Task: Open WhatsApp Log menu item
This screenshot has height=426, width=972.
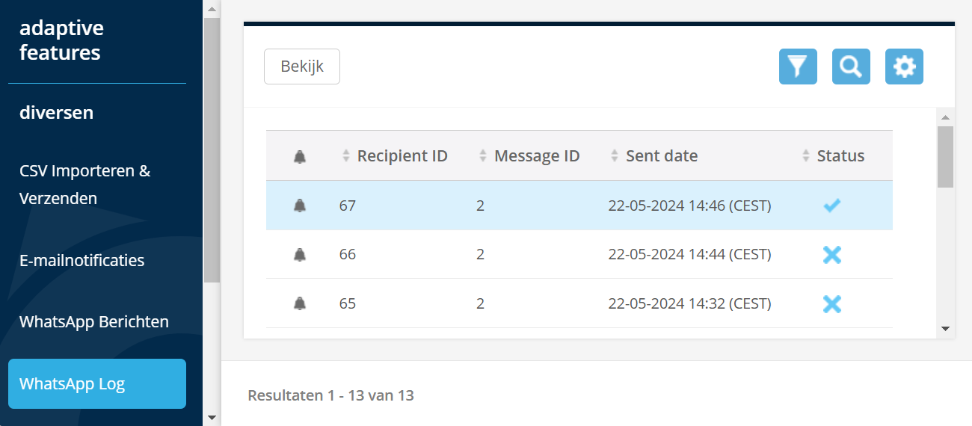Action: pyautogui.click(x=97, y=384)
